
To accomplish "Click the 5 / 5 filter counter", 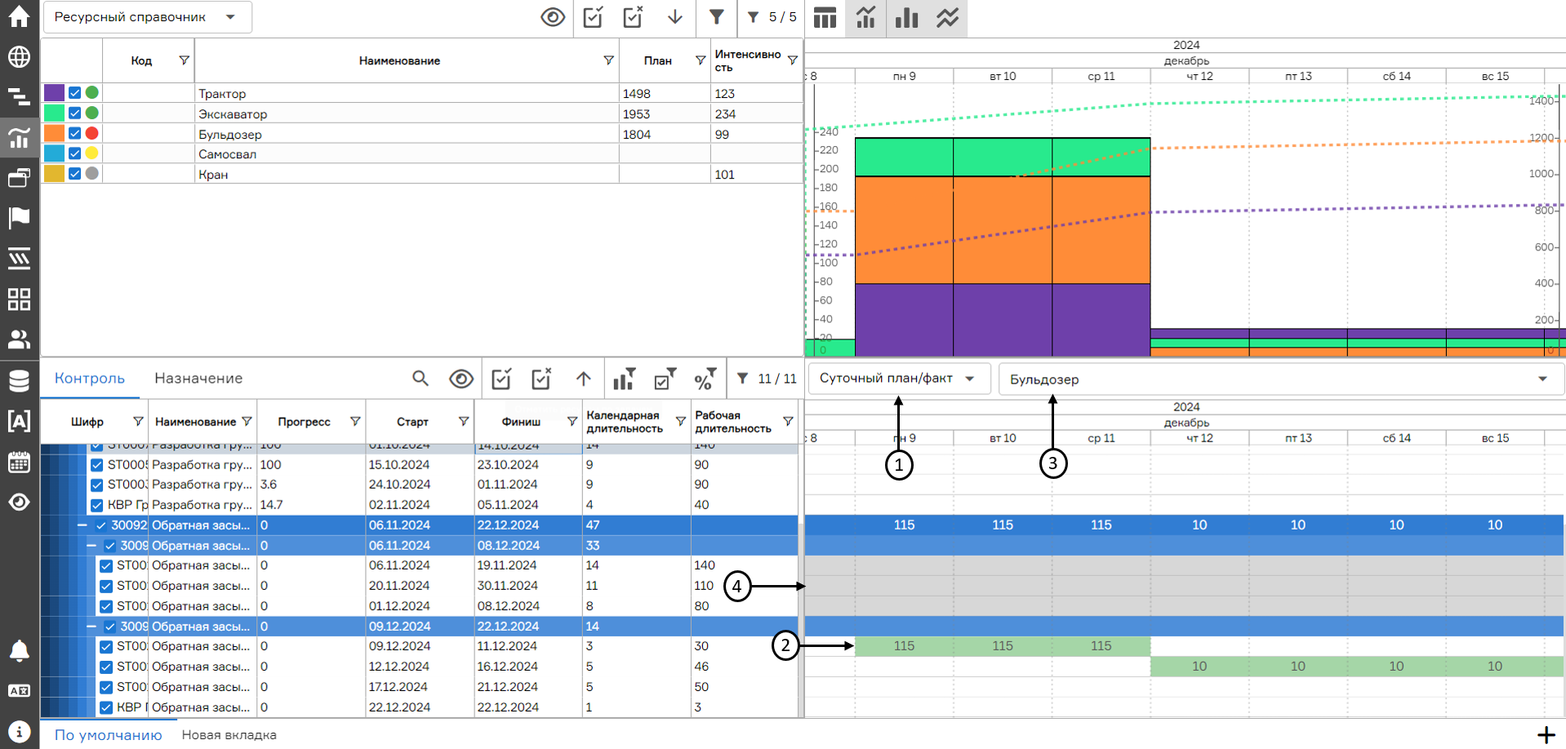I will [x=772, y=17].
